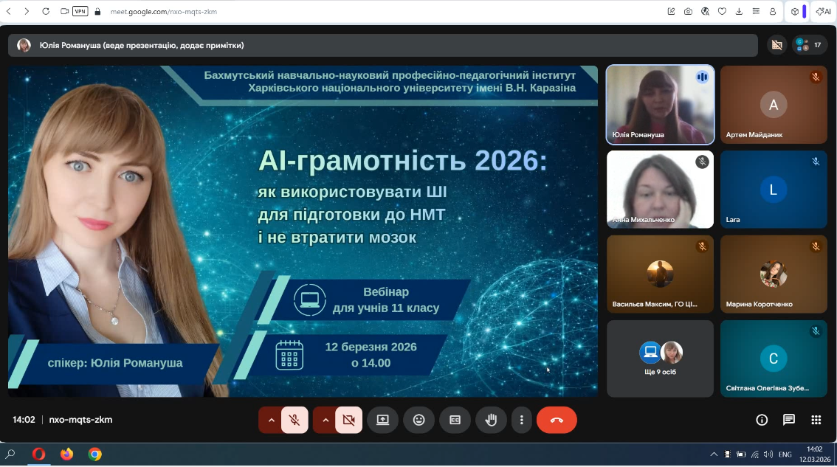
Task: Show the 17 participants list
Action: point(809,45)
